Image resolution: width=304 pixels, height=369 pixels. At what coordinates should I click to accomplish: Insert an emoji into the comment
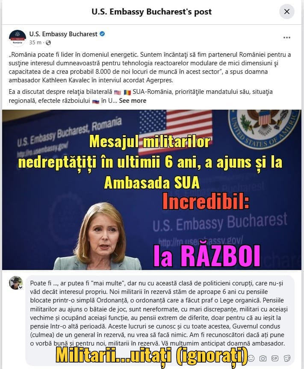[251, 358]
